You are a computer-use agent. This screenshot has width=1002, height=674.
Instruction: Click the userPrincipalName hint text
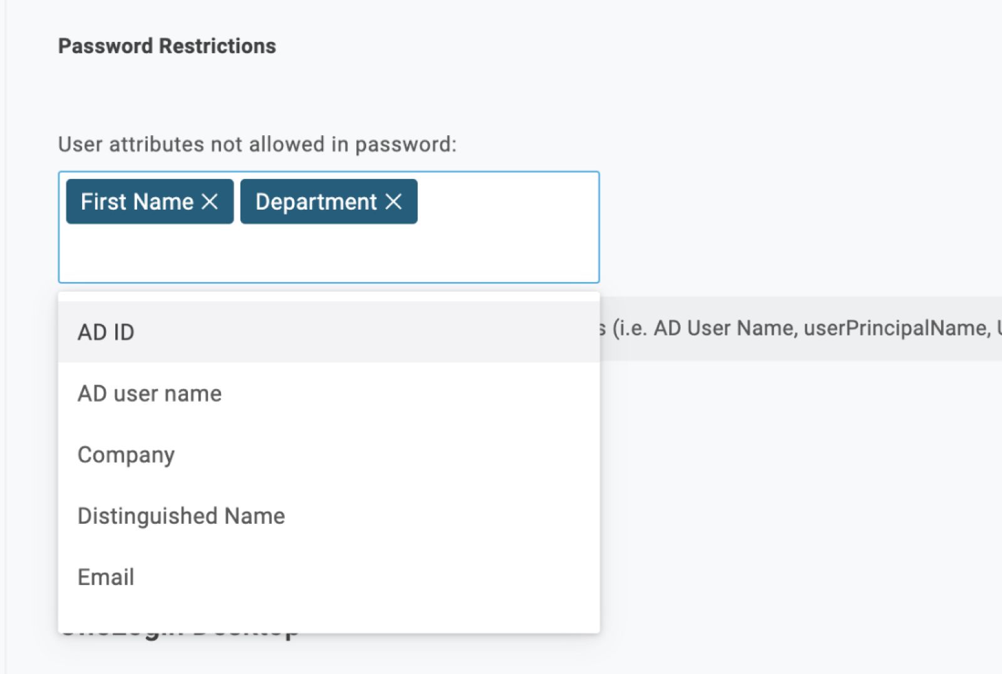[896, 328]
